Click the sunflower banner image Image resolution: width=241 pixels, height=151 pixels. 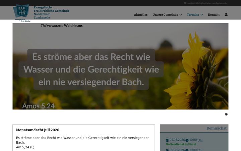120,66
